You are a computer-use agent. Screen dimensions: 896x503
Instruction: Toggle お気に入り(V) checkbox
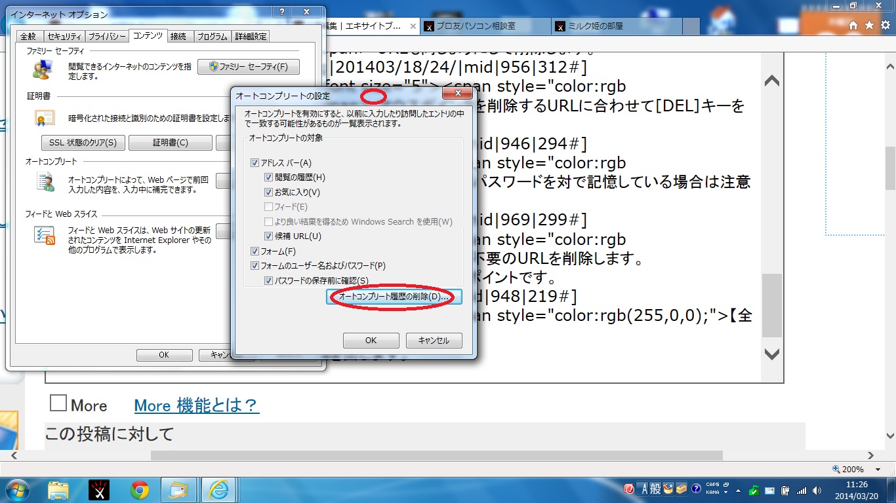click(268, 192)
